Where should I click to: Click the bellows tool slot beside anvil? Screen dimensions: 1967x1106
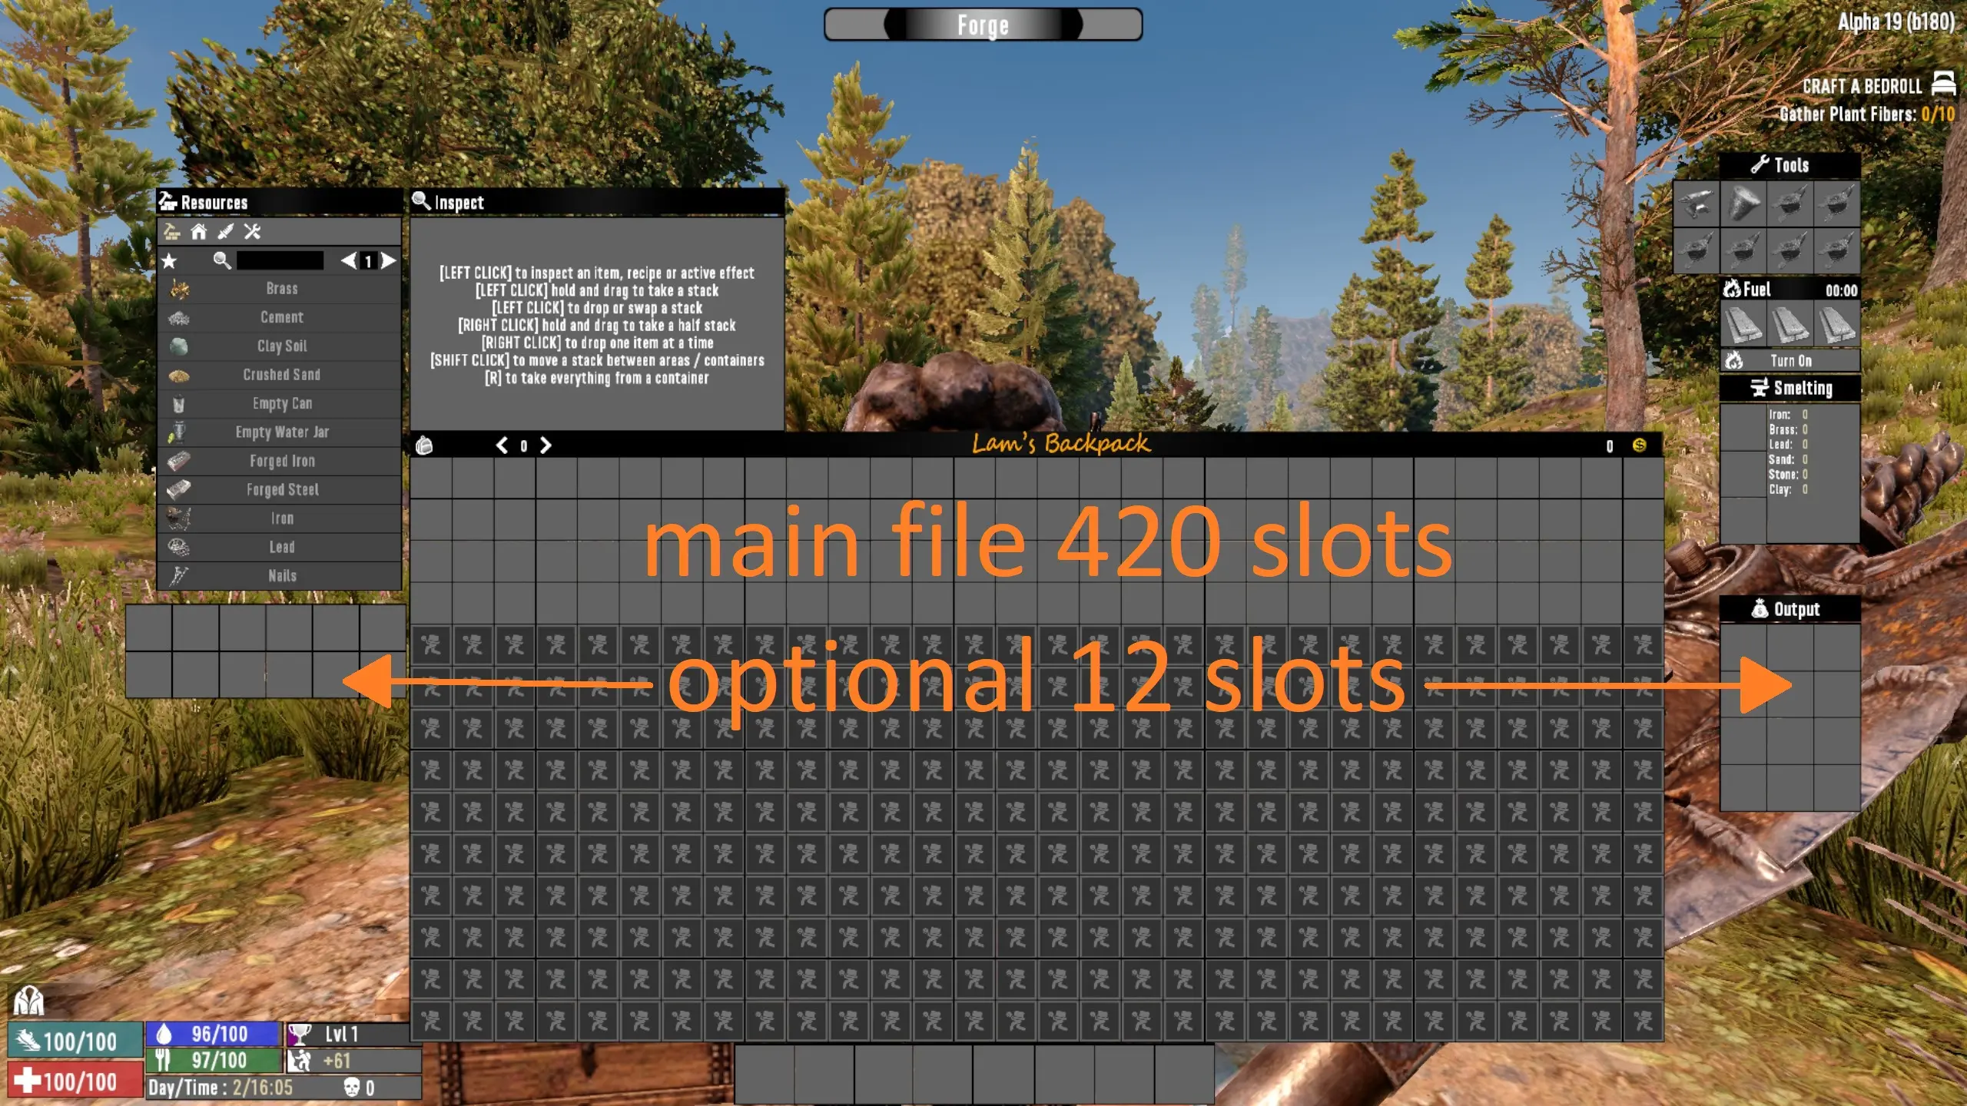(1743, 204)
